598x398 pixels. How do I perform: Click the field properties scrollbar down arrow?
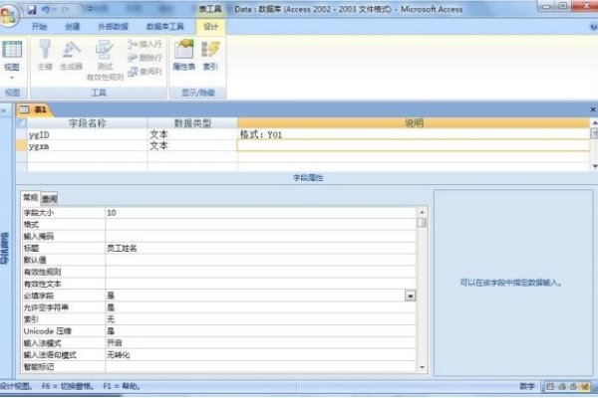(x=422, y=367)
